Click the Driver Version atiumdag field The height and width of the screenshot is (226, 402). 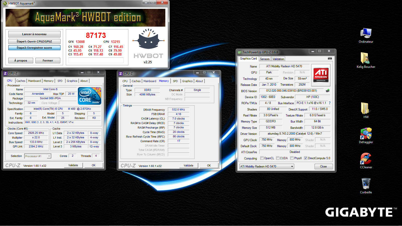[295, 134]
